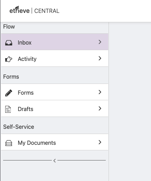This screenshot has width=151, height=181.
Task: Click the Self-Service section header
Action: (x=18, y=127)
